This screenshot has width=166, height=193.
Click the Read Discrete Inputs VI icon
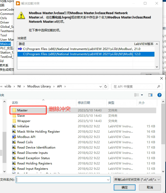pyautogui.click(x=14, y=153)
